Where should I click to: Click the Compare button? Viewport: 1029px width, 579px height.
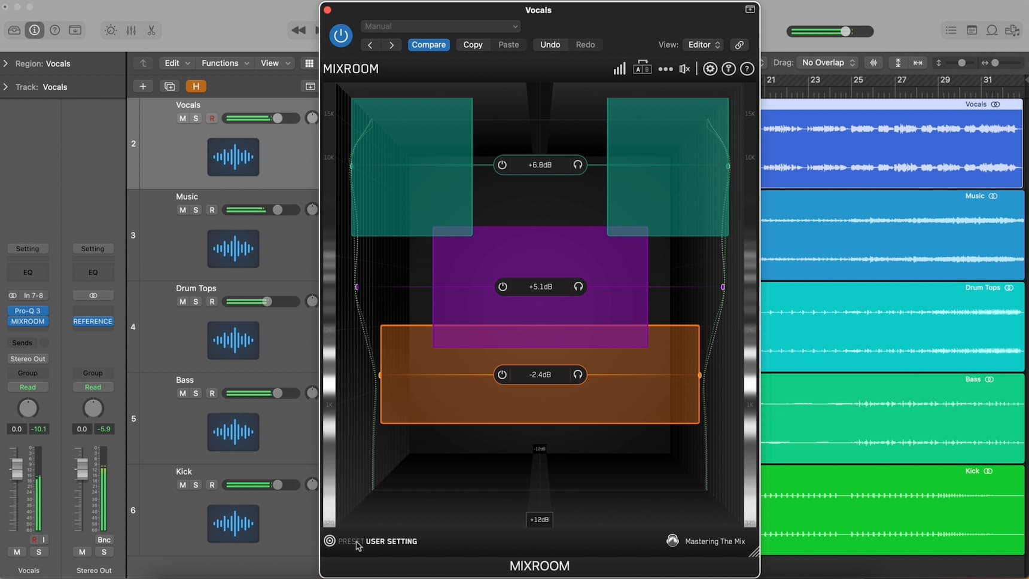pyautogui.click(x=428, y=45)
